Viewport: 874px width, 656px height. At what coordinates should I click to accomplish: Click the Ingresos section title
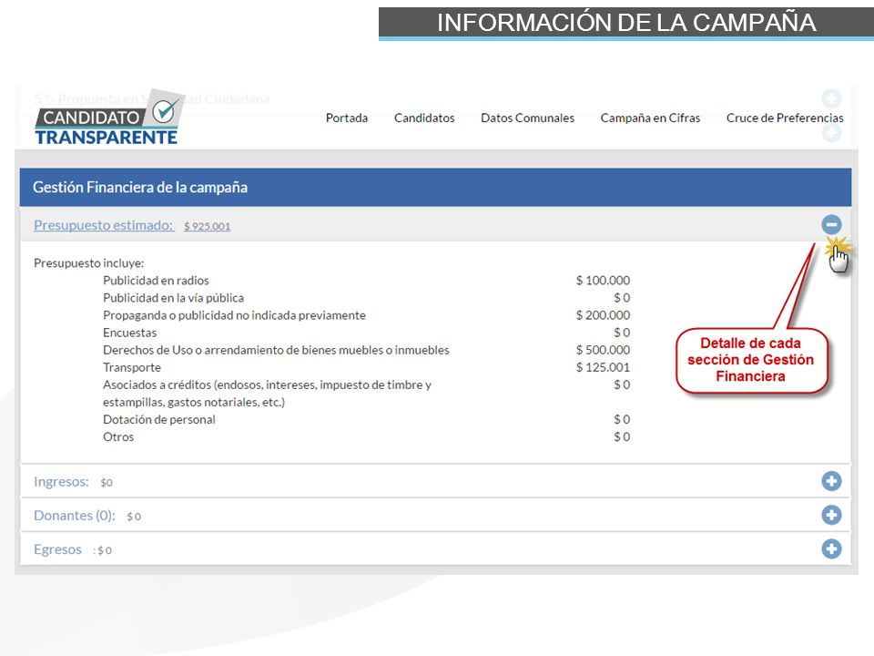pos(61,481)
